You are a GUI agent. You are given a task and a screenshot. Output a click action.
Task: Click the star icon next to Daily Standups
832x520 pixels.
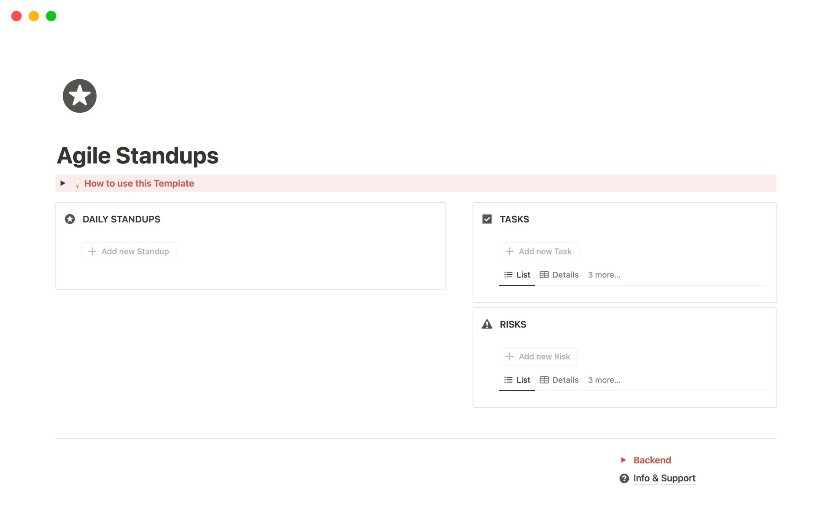[71, 219]
